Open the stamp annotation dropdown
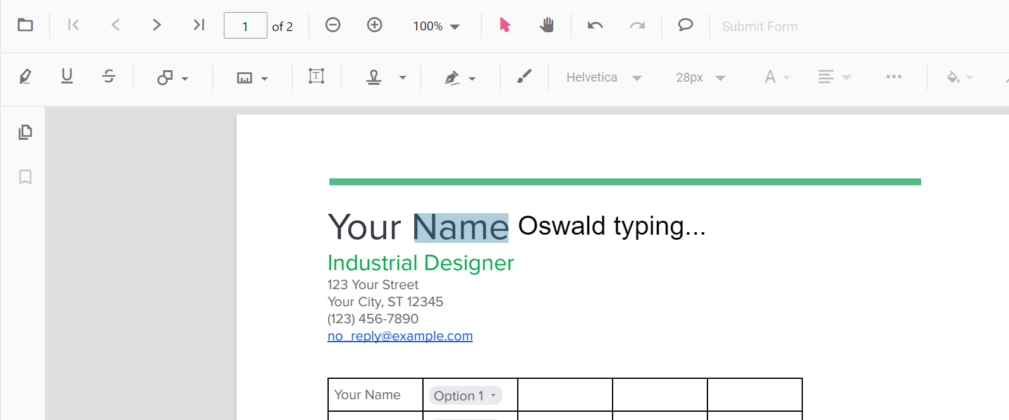 coord(402,78)
